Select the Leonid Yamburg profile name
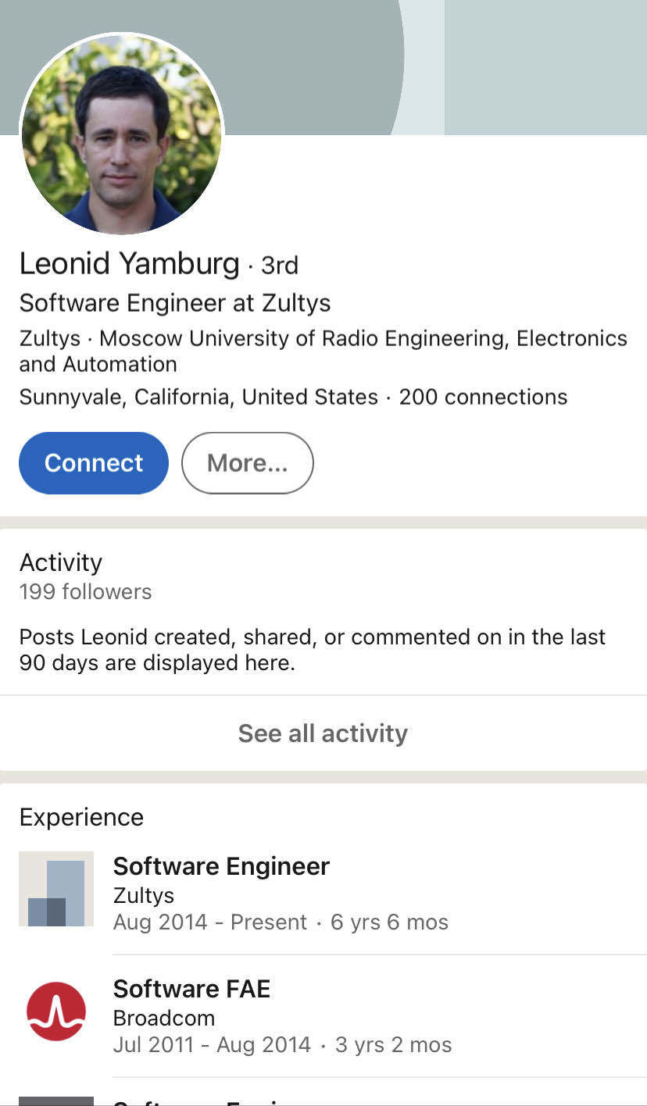647x1106 pixels. [129, 264]
